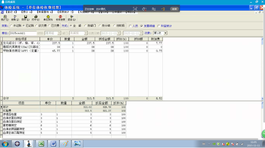The width and height of the screenshot is (265, 148).
Task: Open the 次数 第1次 dropdown
Action: tap(165, 33)
